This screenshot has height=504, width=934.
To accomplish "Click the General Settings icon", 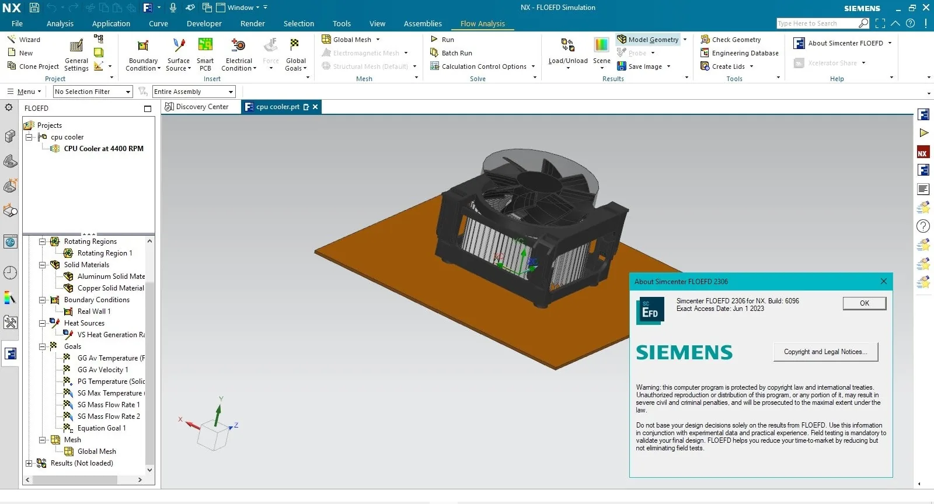I will coord(76,46).
